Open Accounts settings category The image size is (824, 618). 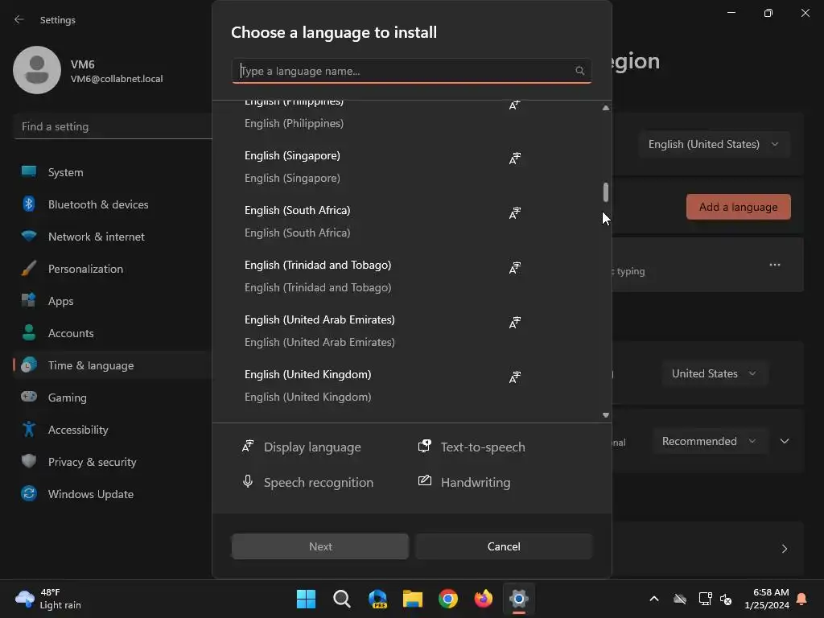112,333
